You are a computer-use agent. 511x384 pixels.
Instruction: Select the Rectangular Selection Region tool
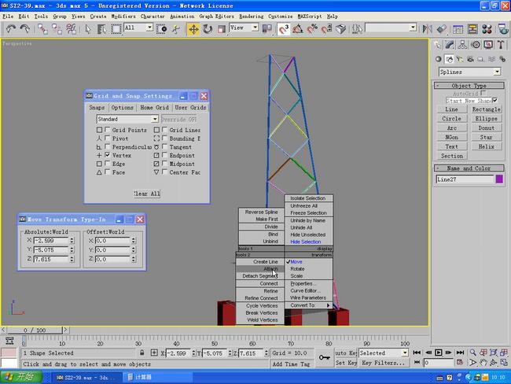[116, 29]
